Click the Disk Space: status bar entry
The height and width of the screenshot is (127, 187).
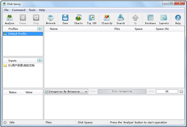coord(85,122)
